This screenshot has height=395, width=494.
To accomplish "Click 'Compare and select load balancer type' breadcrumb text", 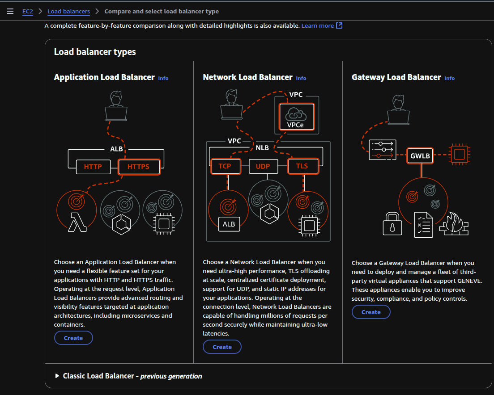I will tap(162, 11).
